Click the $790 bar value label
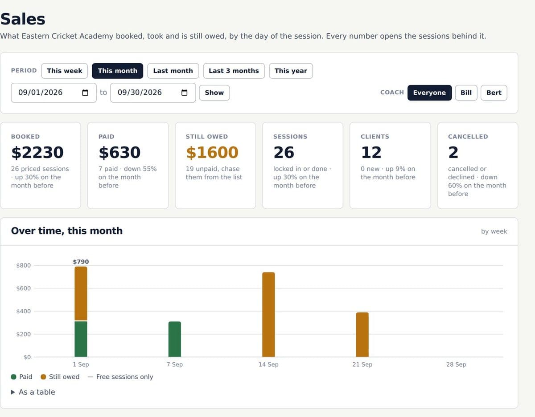Screen dimensions: 535x417 [x=81, y=262]
